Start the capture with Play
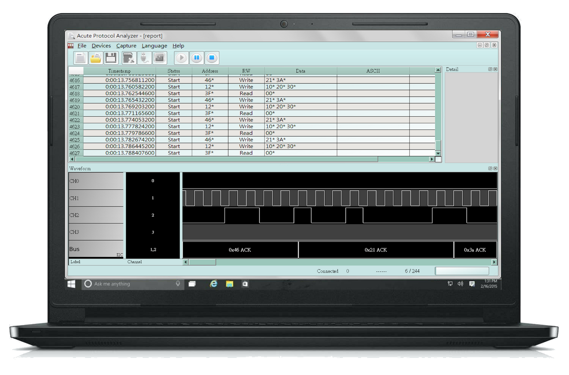This screenshot has height=375, width=569. pyautogui.click(x=181, y=58)
